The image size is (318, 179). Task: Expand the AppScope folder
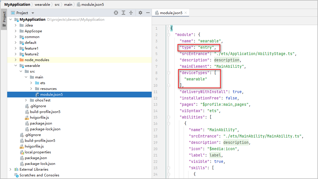pos(16,31)
